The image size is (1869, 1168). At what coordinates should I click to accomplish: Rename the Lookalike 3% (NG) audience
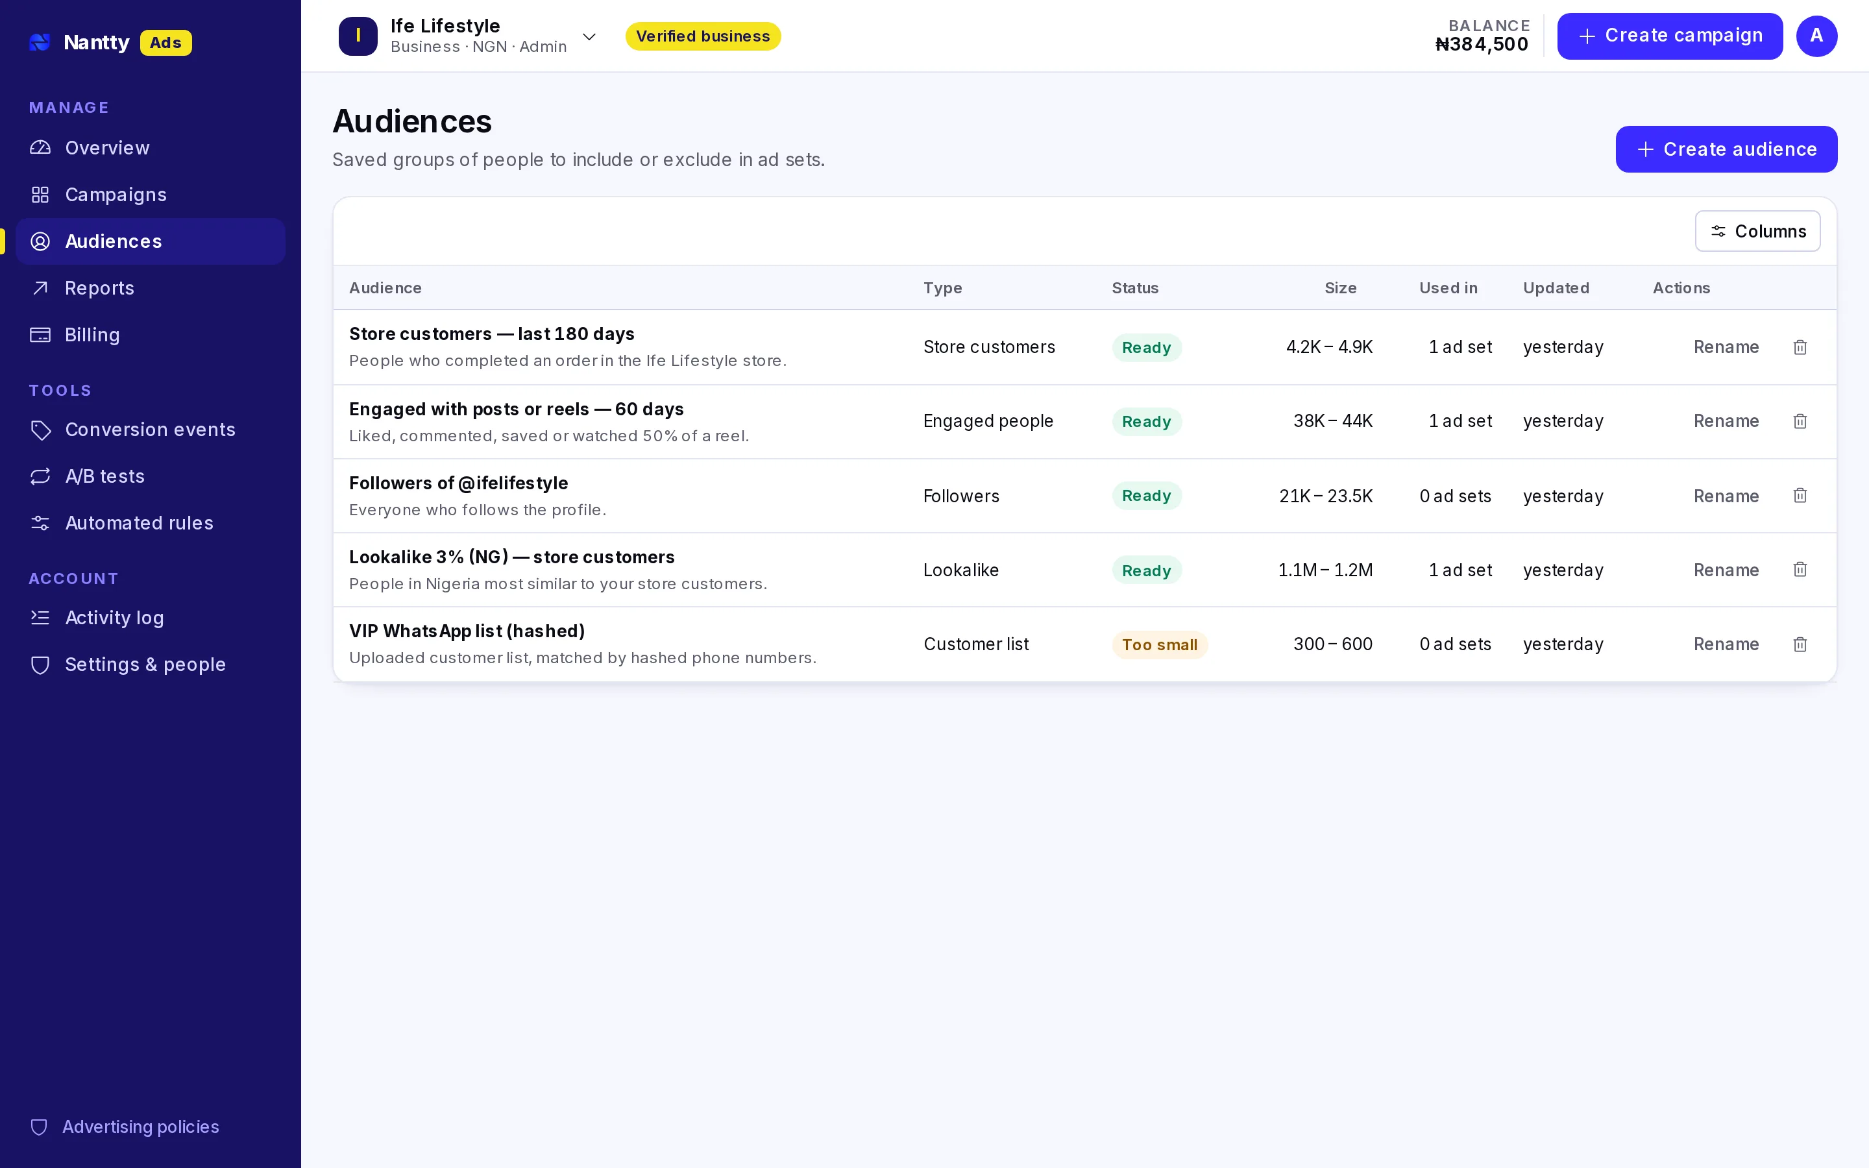[x=1726, y=570]
